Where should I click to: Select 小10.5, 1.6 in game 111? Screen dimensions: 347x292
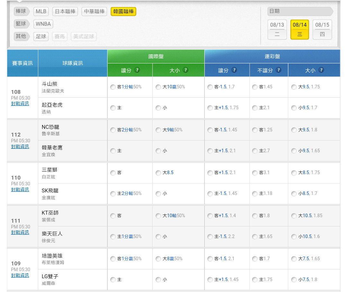(294, 237)
